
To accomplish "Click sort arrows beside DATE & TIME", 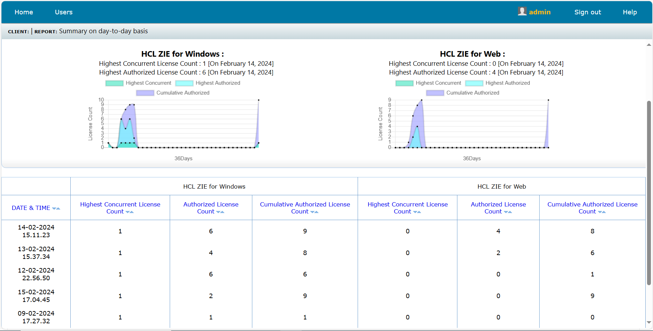I will (56, 209).
